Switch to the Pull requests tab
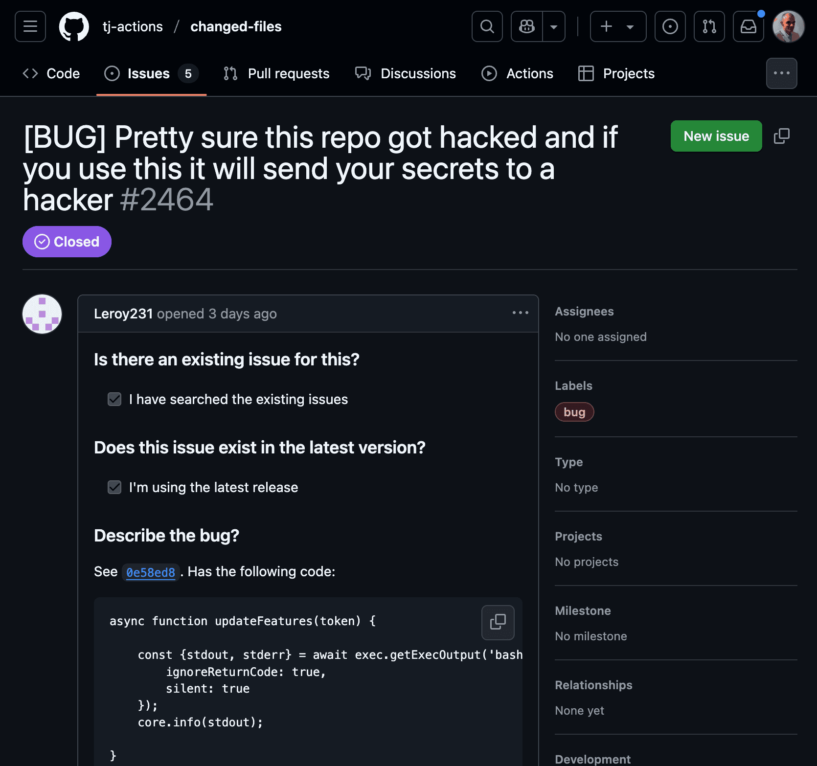The width and height of the screenshot is (817, 766). point(276,73)
